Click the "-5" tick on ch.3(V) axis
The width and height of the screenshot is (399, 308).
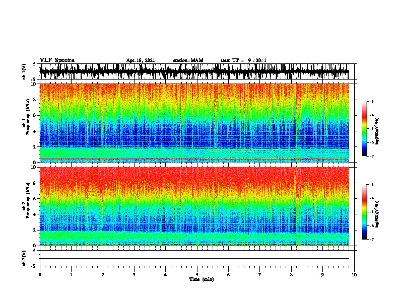33,266
